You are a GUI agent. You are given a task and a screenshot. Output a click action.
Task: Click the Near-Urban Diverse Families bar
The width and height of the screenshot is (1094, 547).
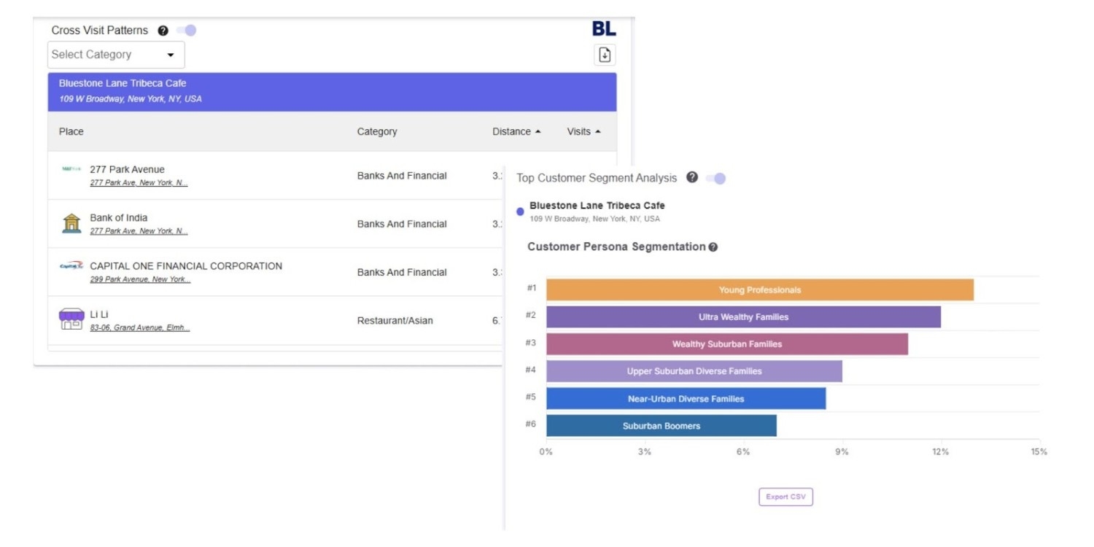pos(686,398)
